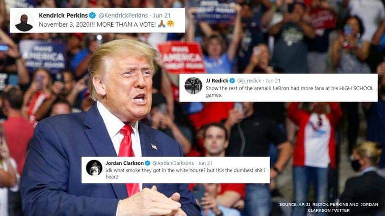Click the praying hands emoji

point(161,24)
